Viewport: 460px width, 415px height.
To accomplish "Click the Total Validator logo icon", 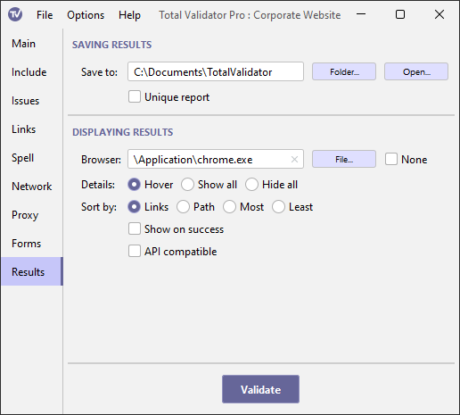I will 15,14.
